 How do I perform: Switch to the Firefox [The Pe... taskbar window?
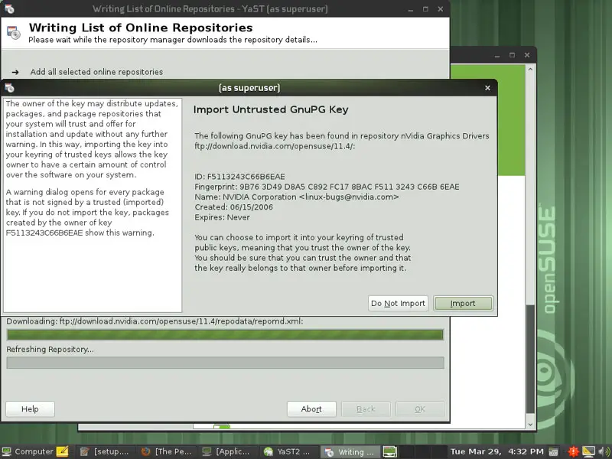[167, 451]
